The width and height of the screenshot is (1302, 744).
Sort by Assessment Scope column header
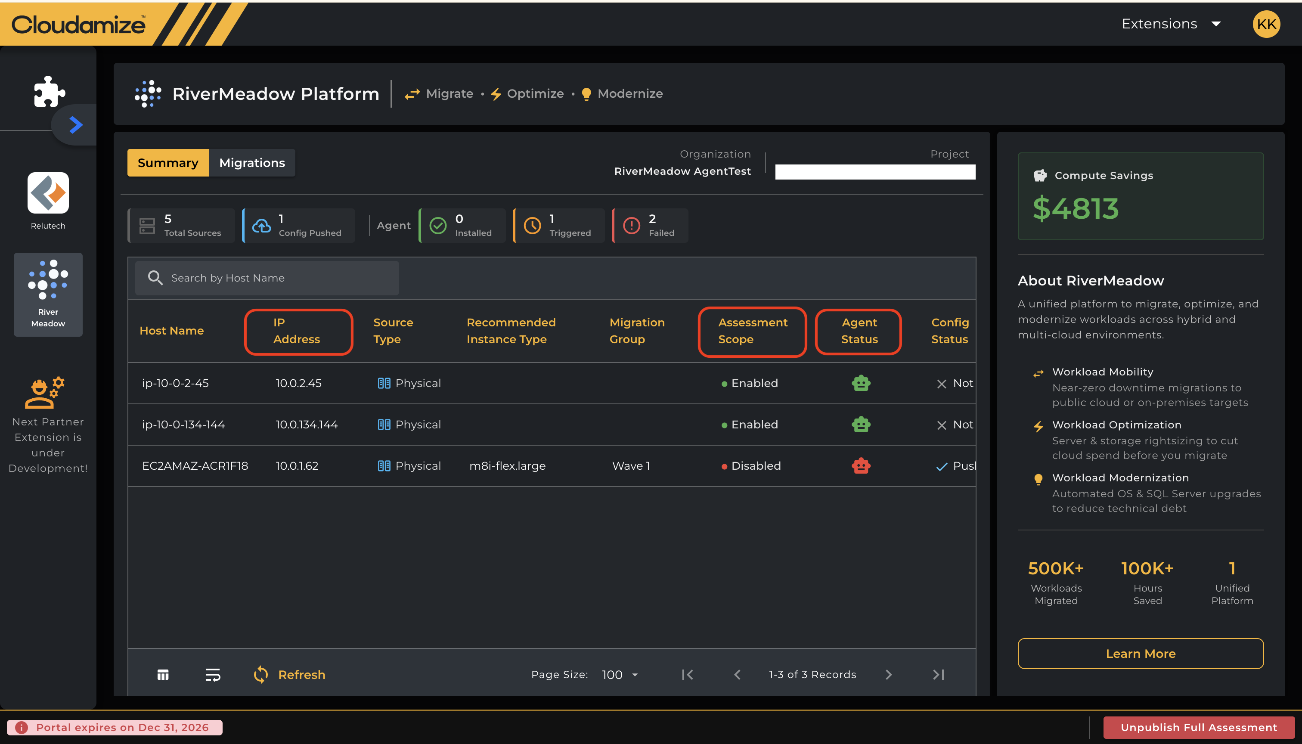pos(753,331)
